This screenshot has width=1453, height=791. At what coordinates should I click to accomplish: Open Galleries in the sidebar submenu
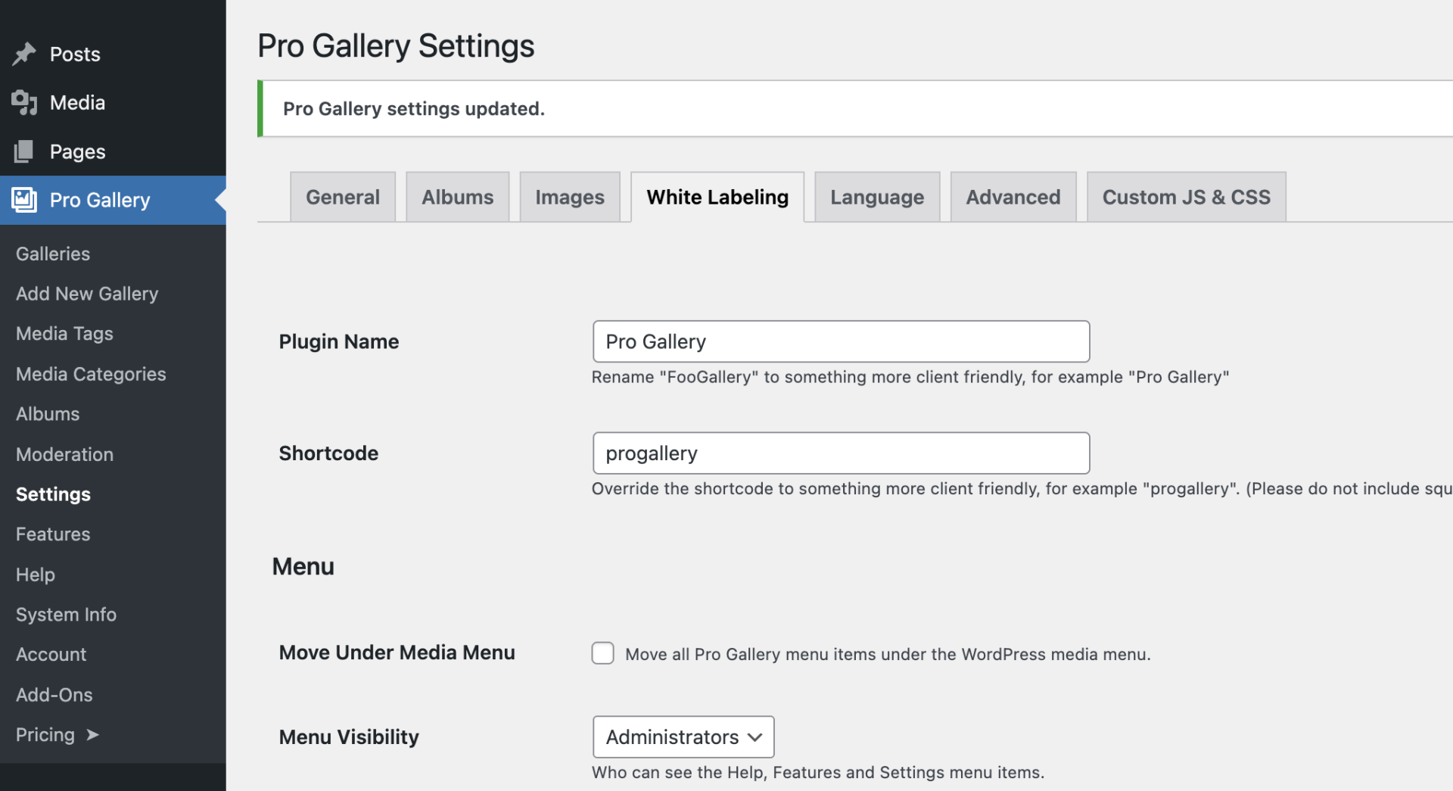pyautogui.click(x=53, y=254)
